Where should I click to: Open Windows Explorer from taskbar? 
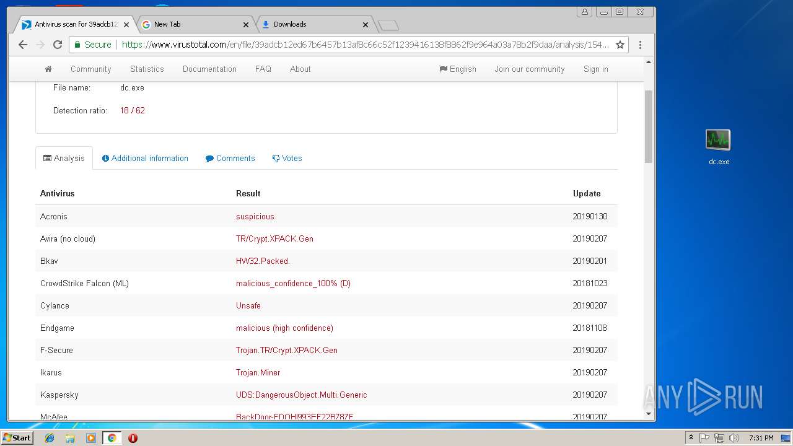pos(70,438)
